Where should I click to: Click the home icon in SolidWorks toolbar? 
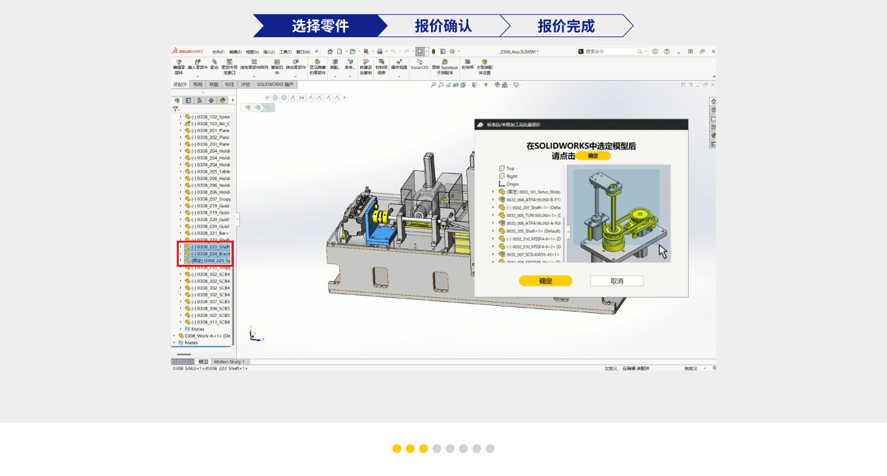coord(330,52)
